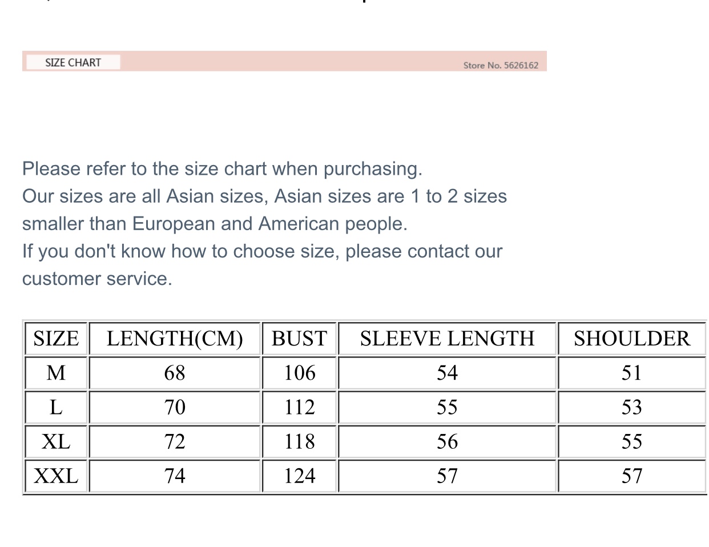Screen dimensions: 709x547
Task: Select the LENGTH(CM) column header
Action: click(175, 339)
